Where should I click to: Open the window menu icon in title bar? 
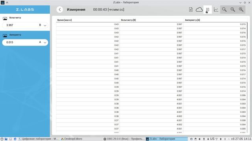[3, 2]
